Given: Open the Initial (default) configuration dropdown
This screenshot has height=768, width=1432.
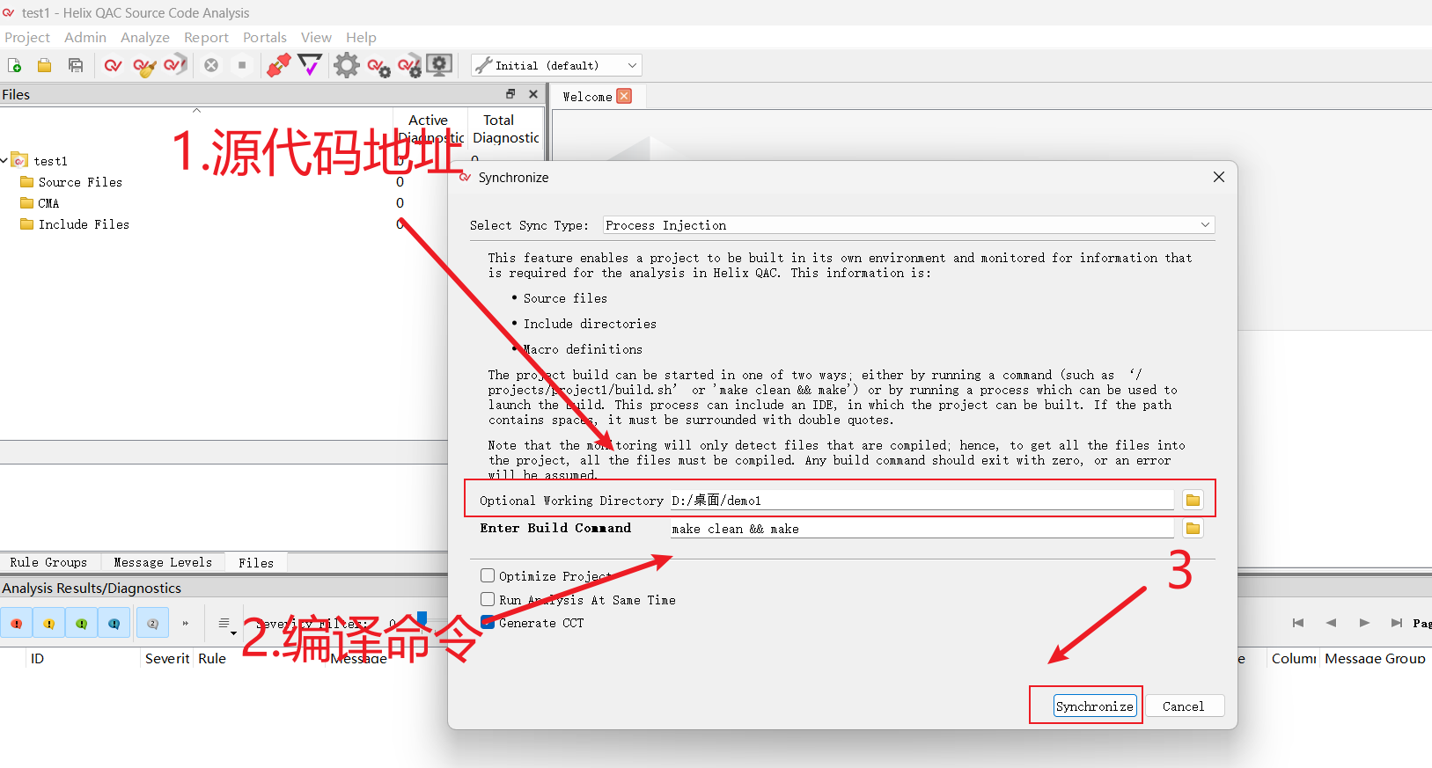Looking at the screenshot, I should pos(556,65).
